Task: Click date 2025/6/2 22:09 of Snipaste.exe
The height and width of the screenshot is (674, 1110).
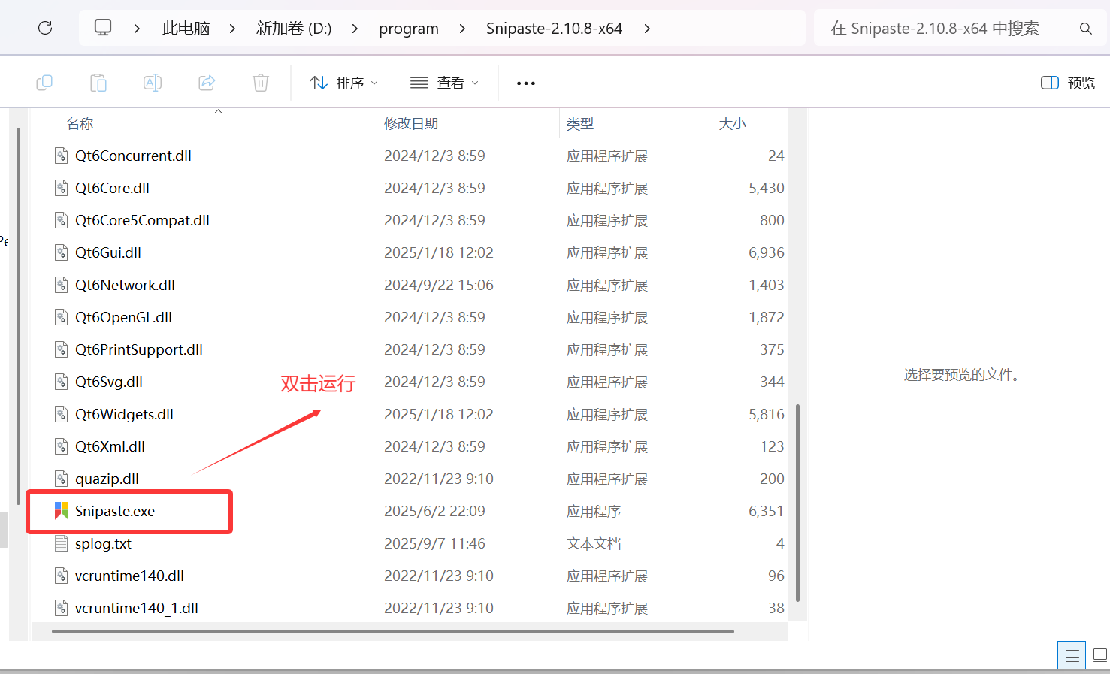Action: pos(434,511)
